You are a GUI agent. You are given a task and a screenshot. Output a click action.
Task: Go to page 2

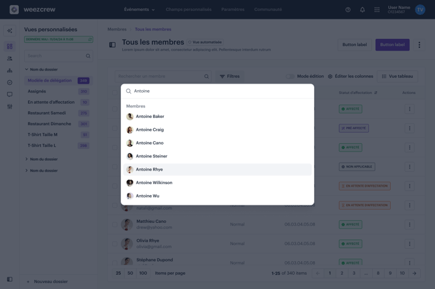coord(342,273)
